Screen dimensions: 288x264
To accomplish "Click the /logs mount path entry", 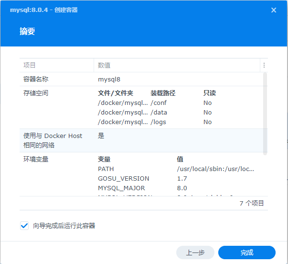I will coord(159,122).
